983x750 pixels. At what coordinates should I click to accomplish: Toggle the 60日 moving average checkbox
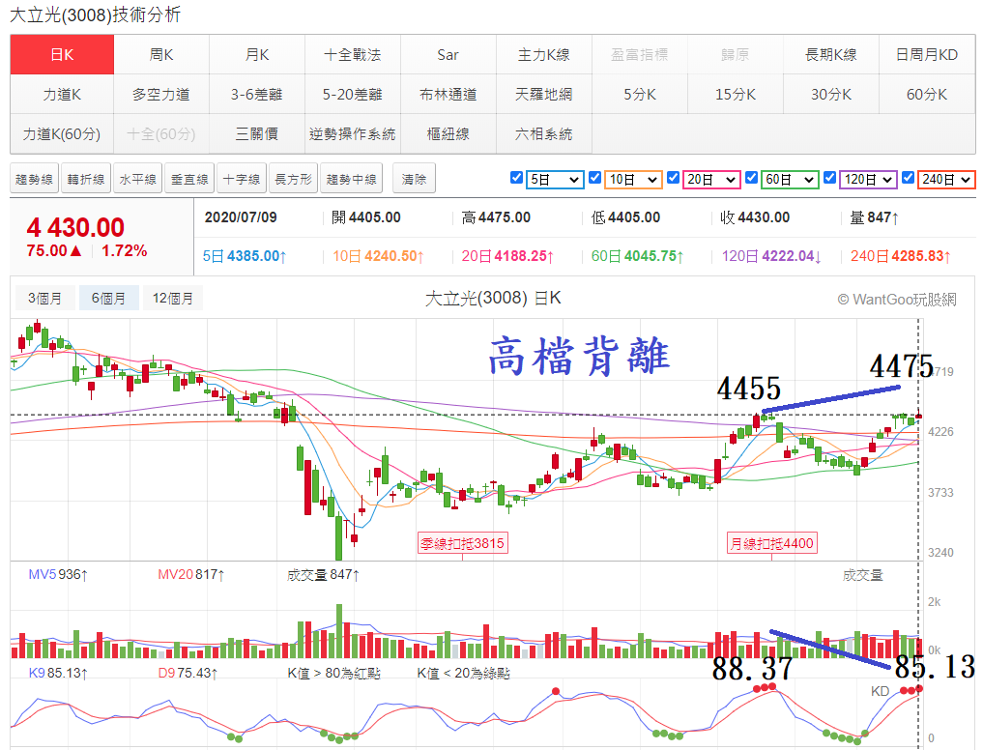[x=751, y=178]
